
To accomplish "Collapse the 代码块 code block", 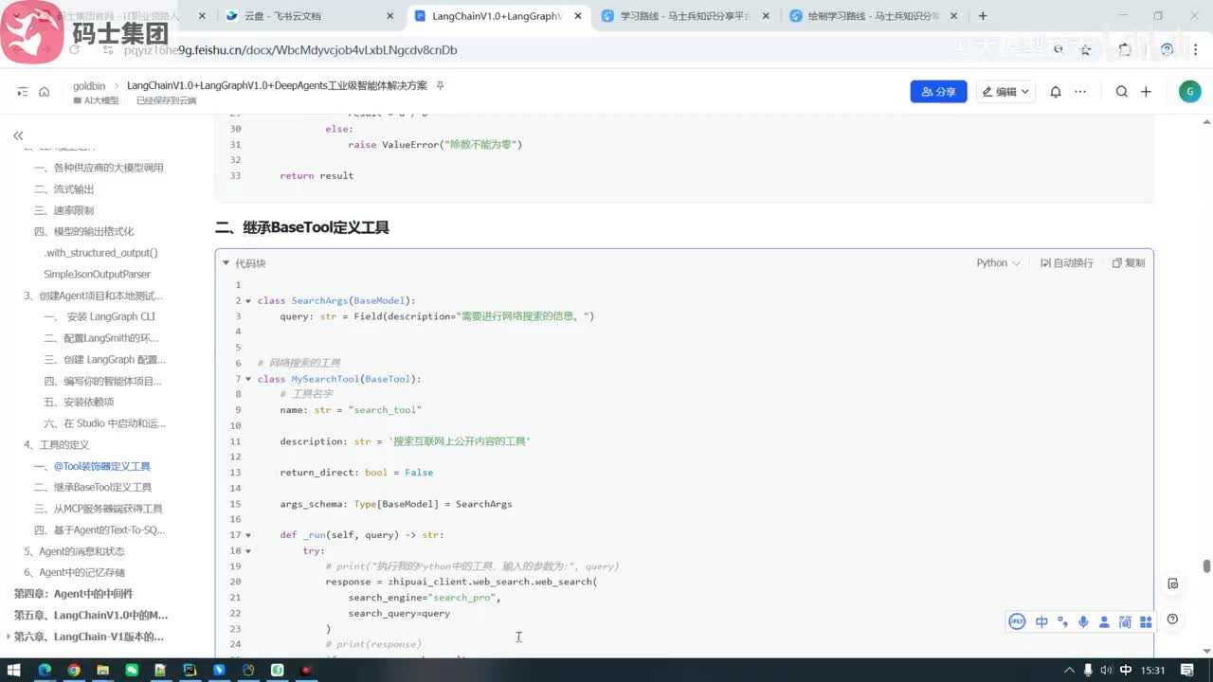I will click(x=226, y=263).
